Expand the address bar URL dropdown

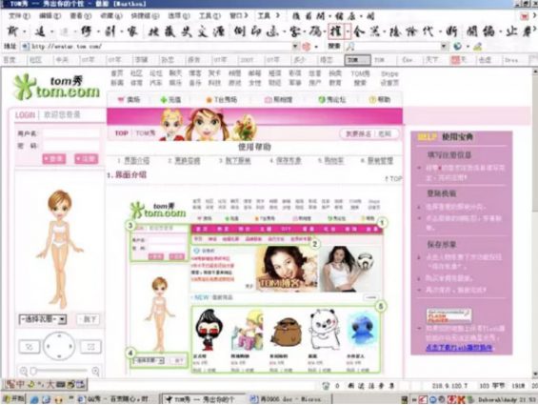pos(295,47)
